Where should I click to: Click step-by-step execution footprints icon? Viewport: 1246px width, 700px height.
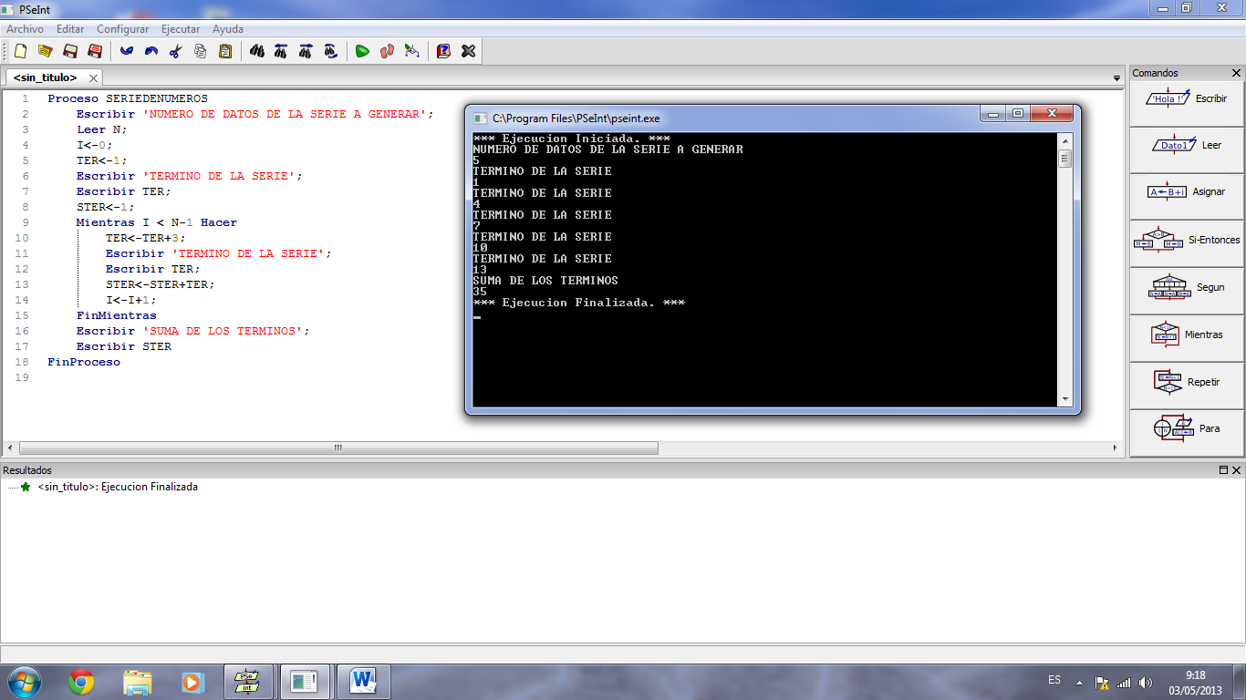pos(387,51)
